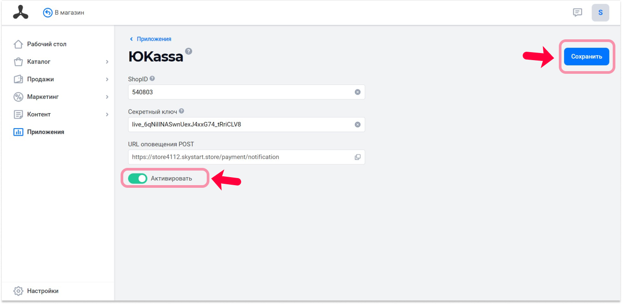Click the help icon next to ЮKassa title
Image resolution: width=622 pixels, height=304 pixels.
coord(189,51)
